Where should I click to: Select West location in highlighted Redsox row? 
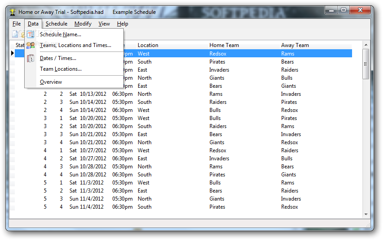[144, 54]
